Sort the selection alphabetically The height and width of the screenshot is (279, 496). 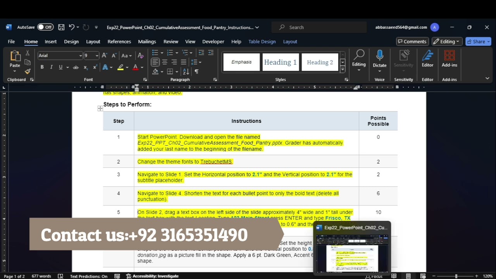pyautogui.click(x=186, y=71)
